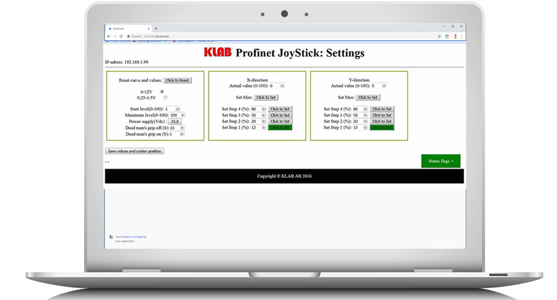557x300 pixels.
Task: Click Dead man's grip on stepper
Action: coord(182,134)
